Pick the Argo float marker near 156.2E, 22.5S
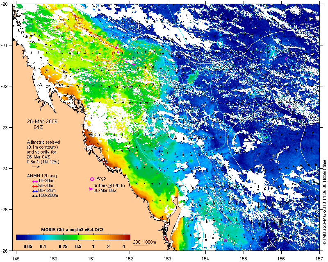328x262 pixels. [289, 106]
